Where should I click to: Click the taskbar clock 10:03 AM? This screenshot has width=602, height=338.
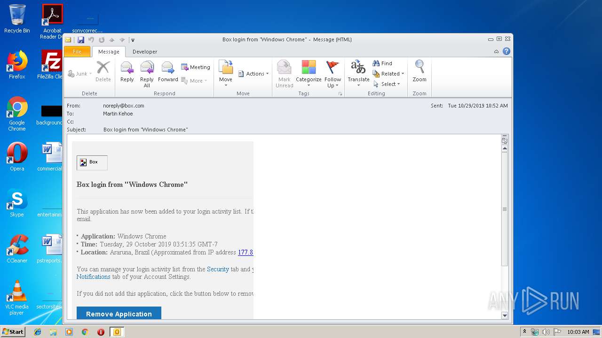click(578, 332)
